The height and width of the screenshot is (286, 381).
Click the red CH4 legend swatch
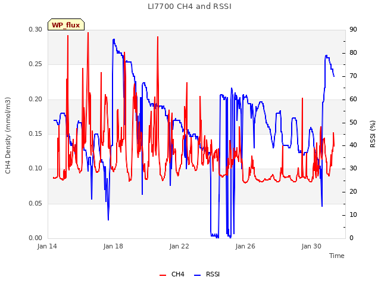coord(163,275)
